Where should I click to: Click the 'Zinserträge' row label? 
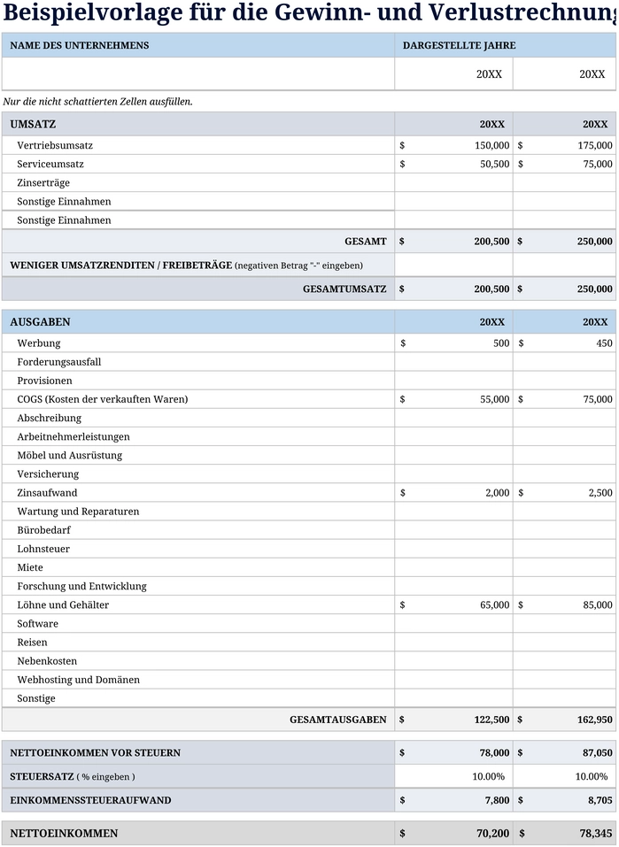(43, 182)
